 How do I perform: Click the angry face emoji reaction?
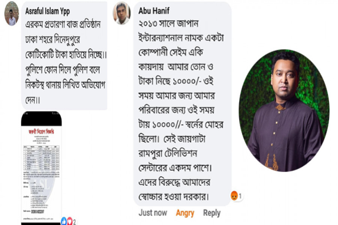click(x=234, y=196)
